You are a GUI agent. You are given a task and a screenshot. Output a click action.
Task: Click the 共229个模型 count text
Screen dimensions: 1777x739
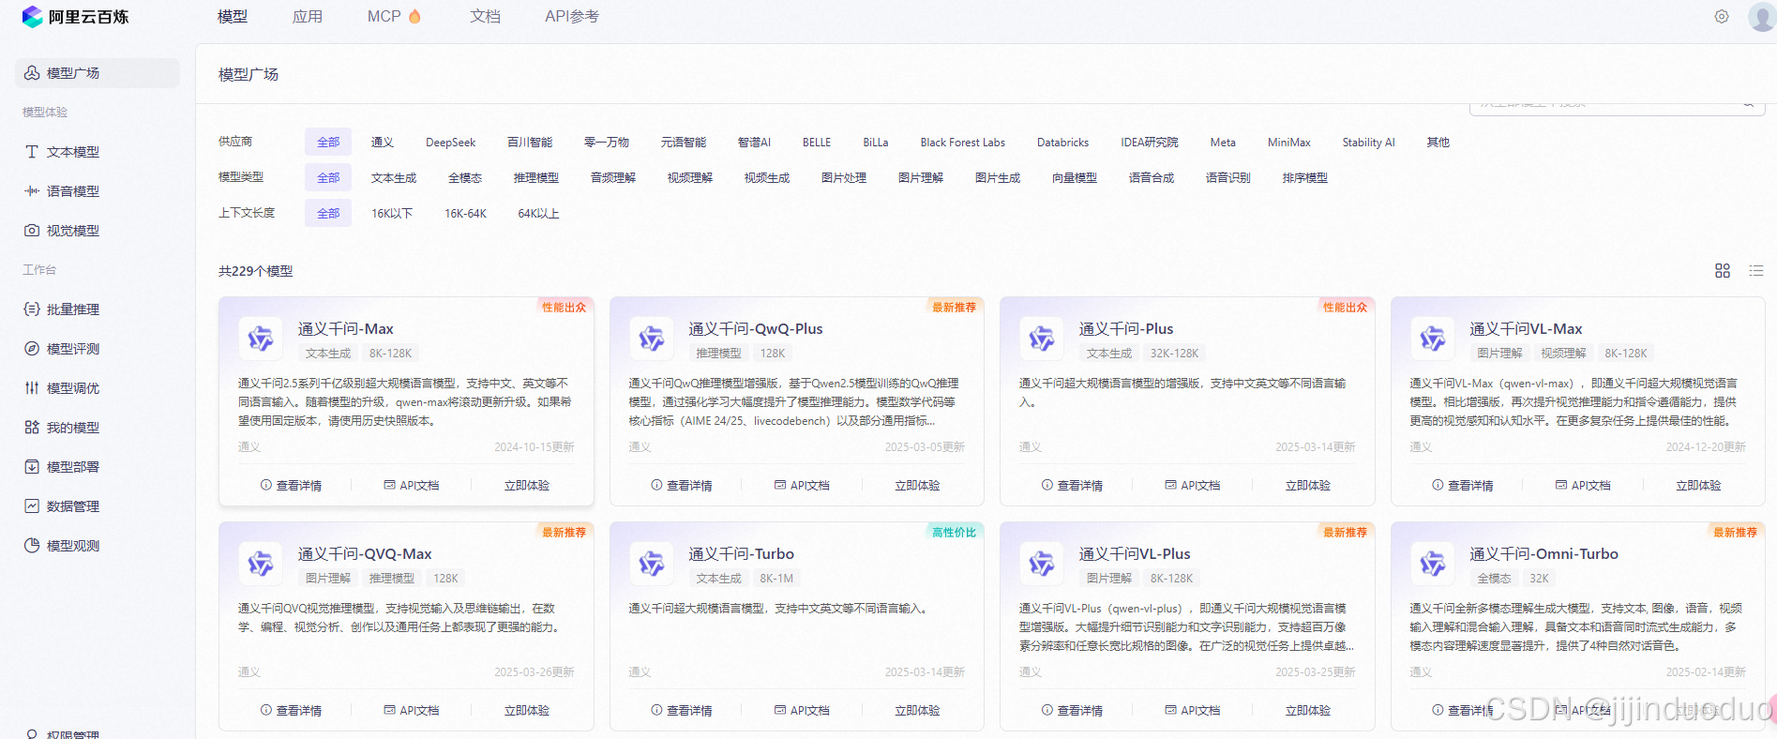point(256,271)
